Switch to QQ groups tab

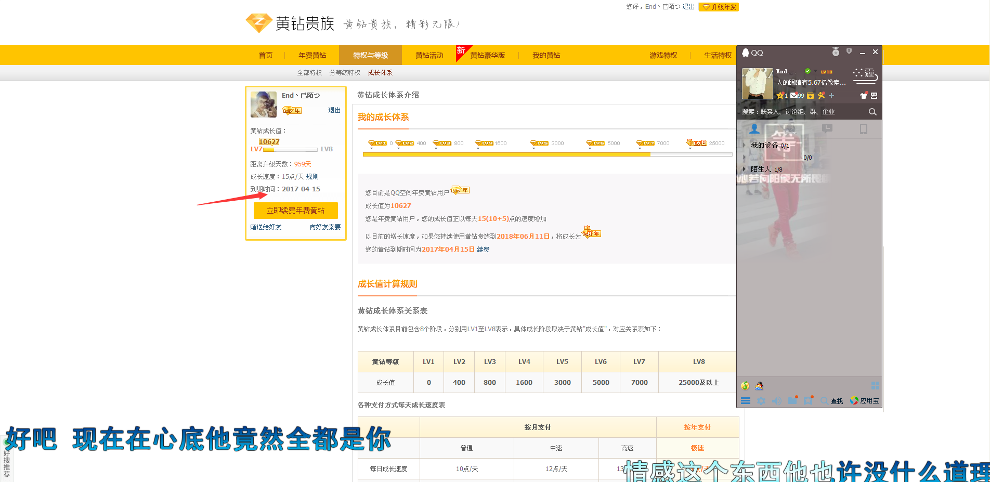[x=791, y=128]
